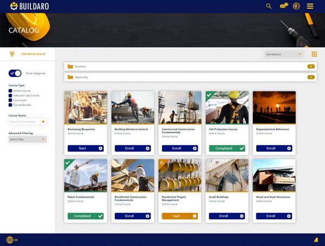Check the Online Course checkbox
The height and width of the screenshot is (246, 325).
10,90
